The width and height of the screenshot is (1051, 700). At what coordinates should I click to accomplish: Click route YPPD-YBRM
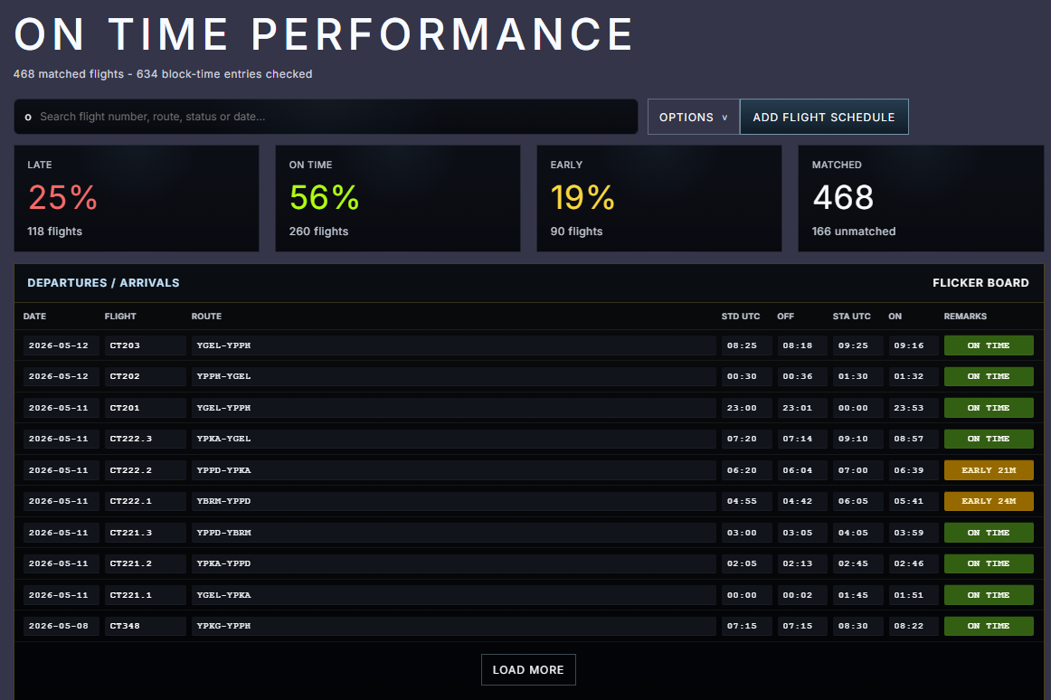[x=224, y=533]
